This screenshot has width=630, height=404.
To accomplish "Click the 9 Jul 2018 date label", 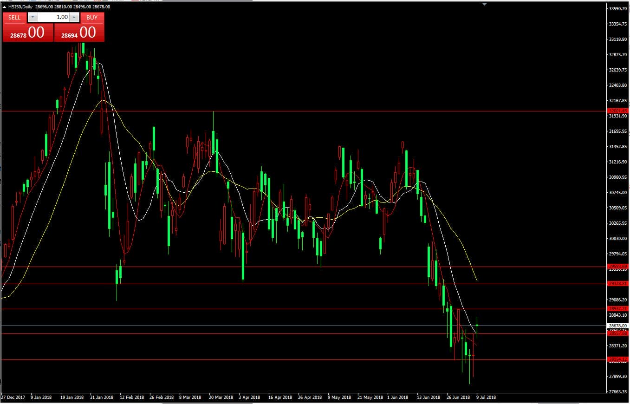I will (486, 397).
